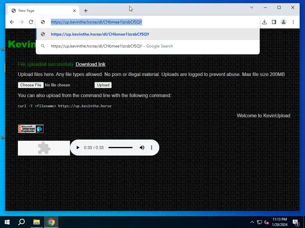The height and width of the screenshot is (228, 305).
Task: Reload the current page
Action: pos(31,22)
